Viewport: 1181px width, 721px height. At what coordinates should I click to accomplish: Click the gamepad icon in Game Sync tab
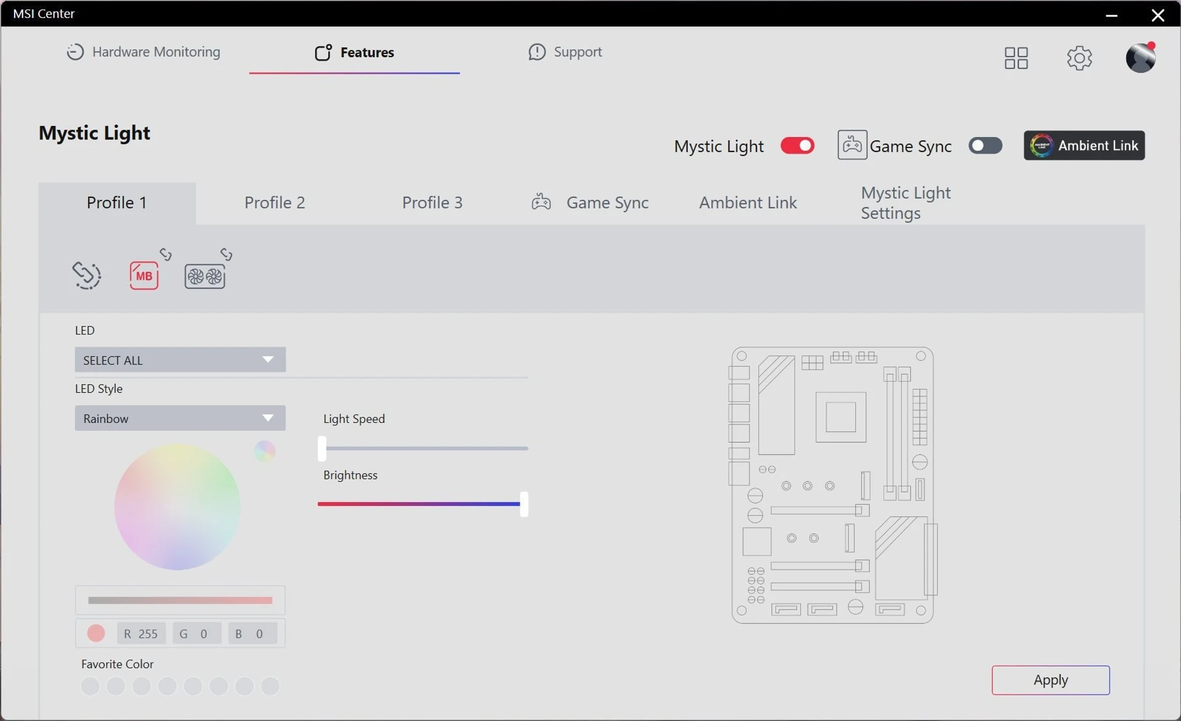(541, 202)
